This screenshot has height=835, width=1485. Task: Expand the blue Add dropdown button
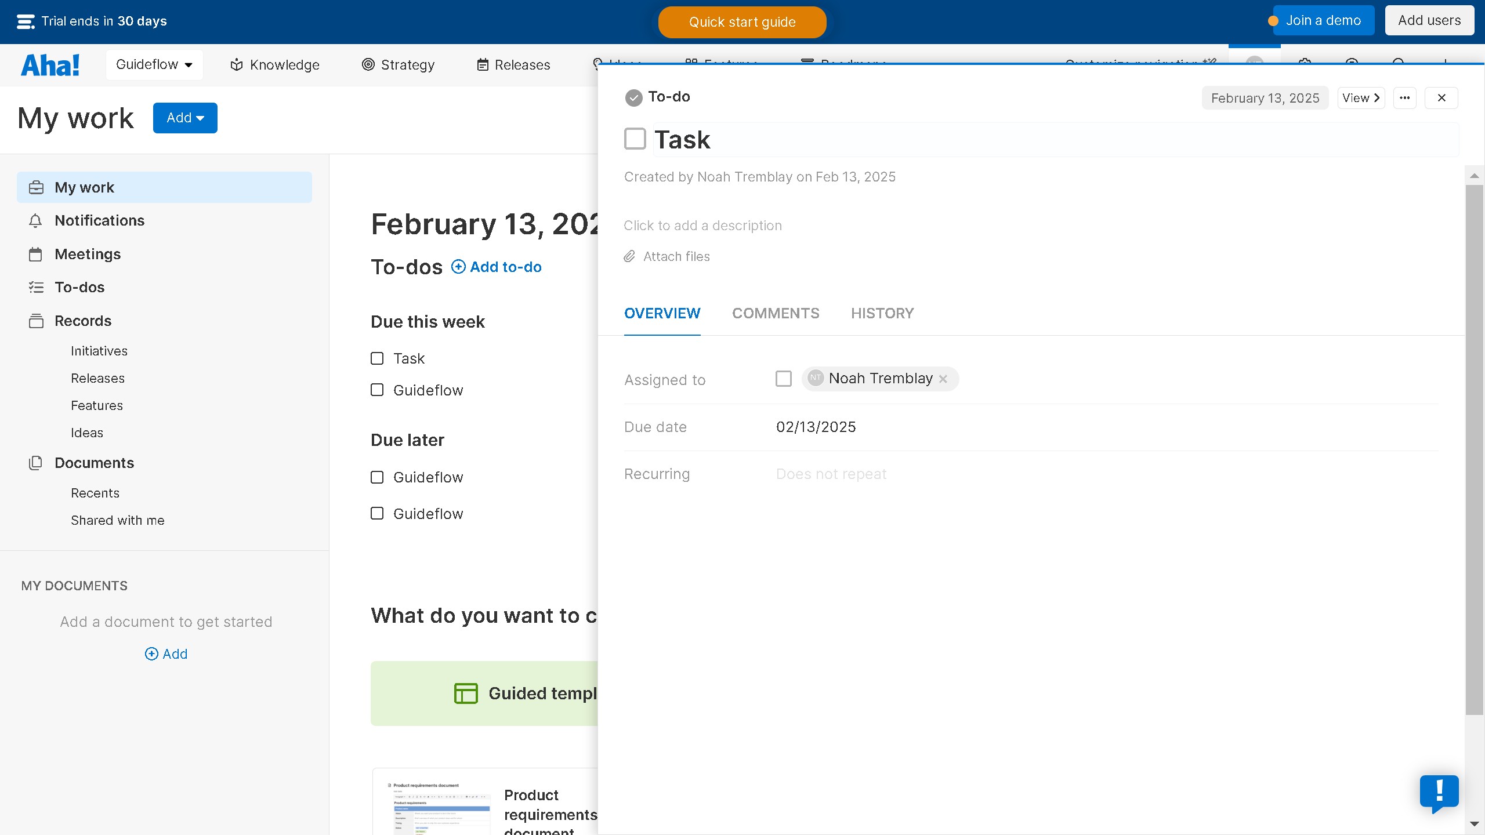pyautogui.click(x=185, y=118)
